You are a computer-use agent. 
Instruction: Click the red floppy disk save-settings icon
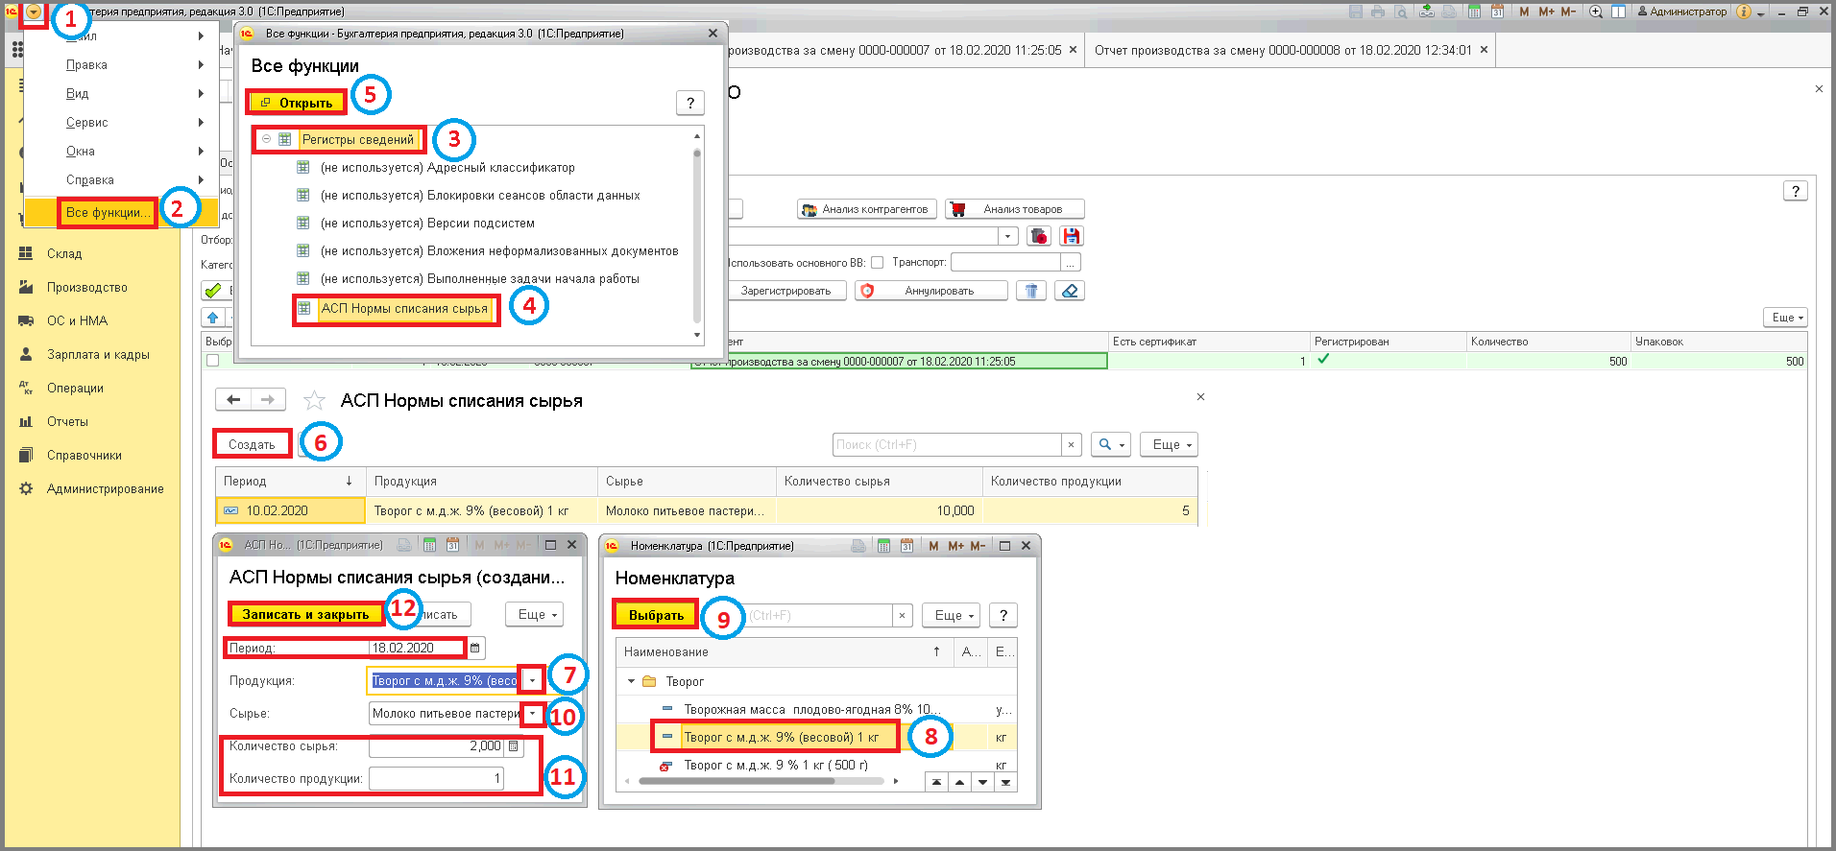click(1072, 236)
